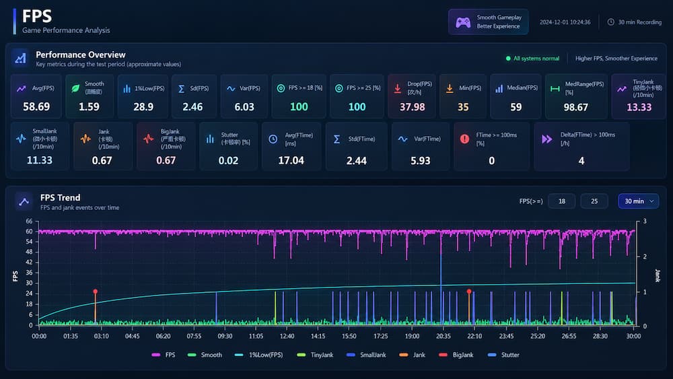The height and width of the screenshot is (379, 673).
Task: Click the green leaf Smooth icon
Action: pyautogui.click(x=75, y=88)
